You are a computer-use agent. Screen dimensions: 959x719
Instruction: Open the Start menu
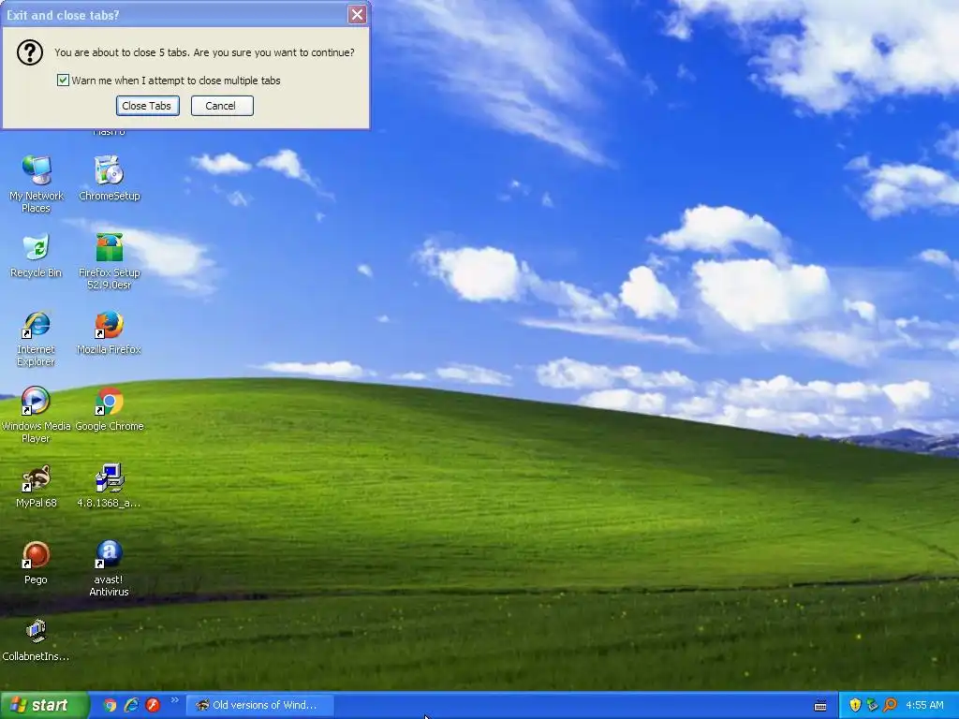44,705
